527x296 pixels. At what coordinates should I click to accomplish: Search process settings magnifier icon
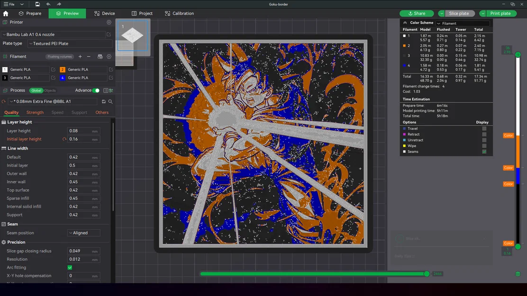[x=110, y=101]
